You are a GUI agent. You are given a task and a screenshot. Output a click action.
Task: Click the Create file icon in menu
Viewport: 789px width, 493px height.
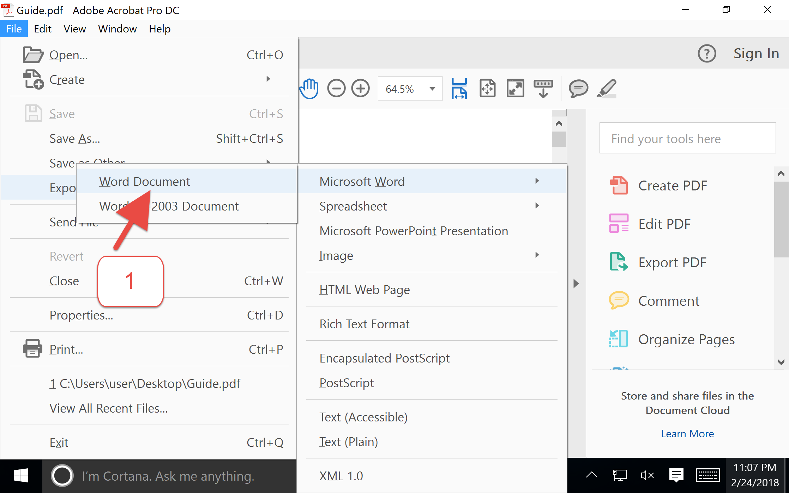click(x=33, y=79)
